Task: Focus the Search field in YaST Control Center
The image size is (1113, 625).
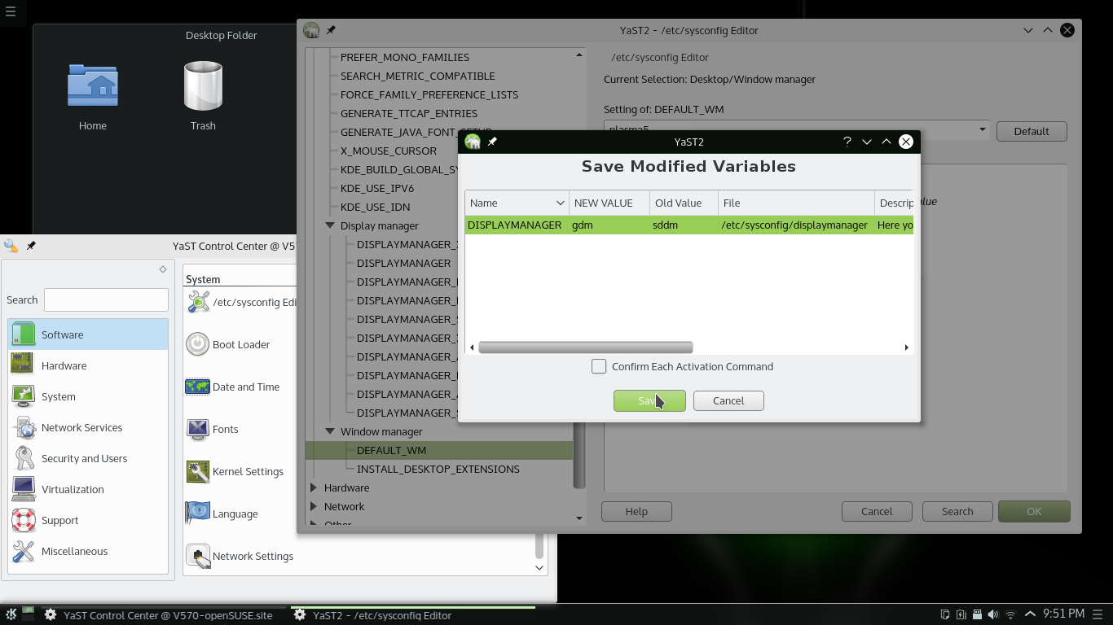Action: 106,299
